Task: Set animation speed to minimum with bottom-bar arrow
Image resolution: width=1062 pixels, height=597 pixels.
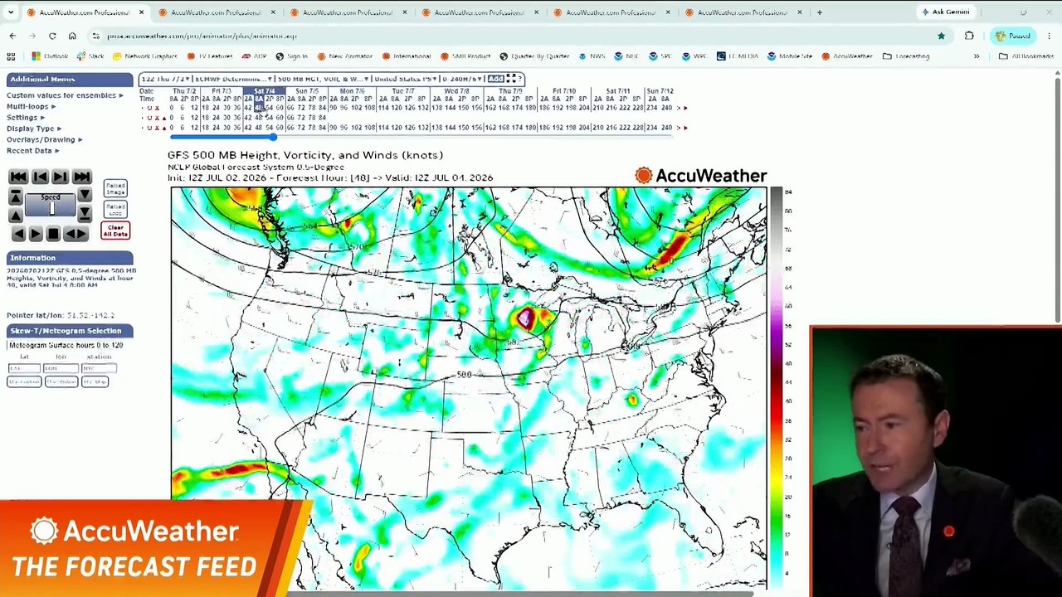Action: (84, 215)
